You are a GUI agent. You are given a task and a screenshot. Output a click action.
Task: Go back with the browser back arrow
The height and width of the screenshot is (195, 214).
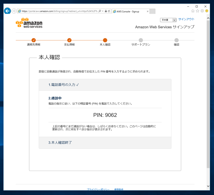click(x=7, y=11)
